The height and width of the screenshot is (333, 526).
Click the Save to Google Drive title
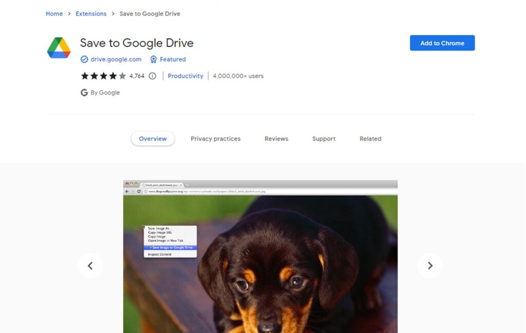[137, 43]
